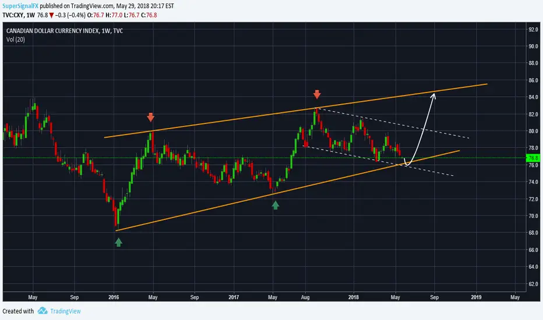Screen dimensions: 543x320
Task: Click the 2019 time axis label
Action: (x=476, y=297)
